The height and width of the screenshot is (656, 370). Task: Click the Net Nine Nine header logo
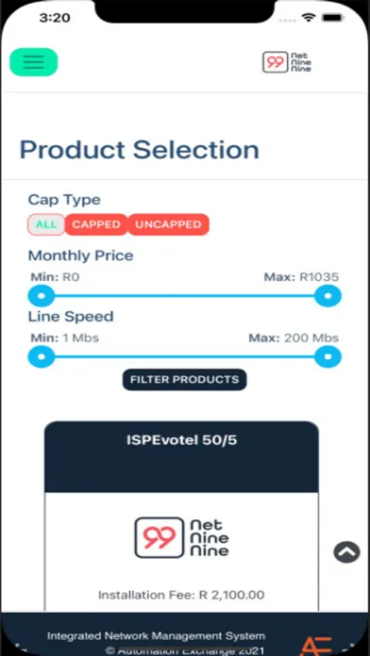pos(287,62)
